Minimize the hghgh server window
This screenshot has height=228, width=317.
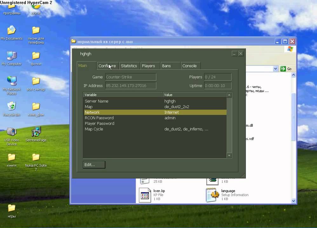click(x=234, y=54)
